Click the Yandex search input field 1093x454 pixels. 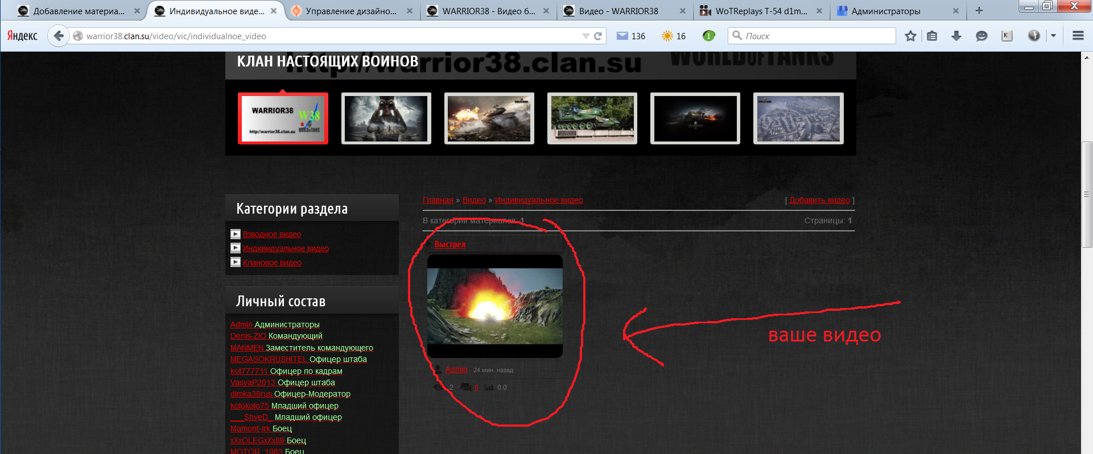[811, 36]
